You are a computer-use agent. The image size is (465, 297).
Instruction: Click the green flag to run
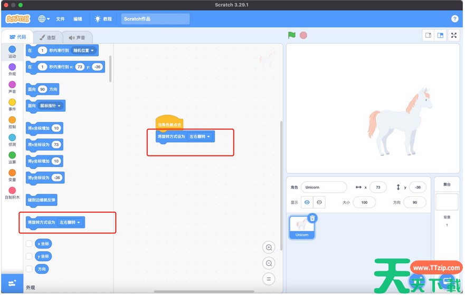click(292, 35)
